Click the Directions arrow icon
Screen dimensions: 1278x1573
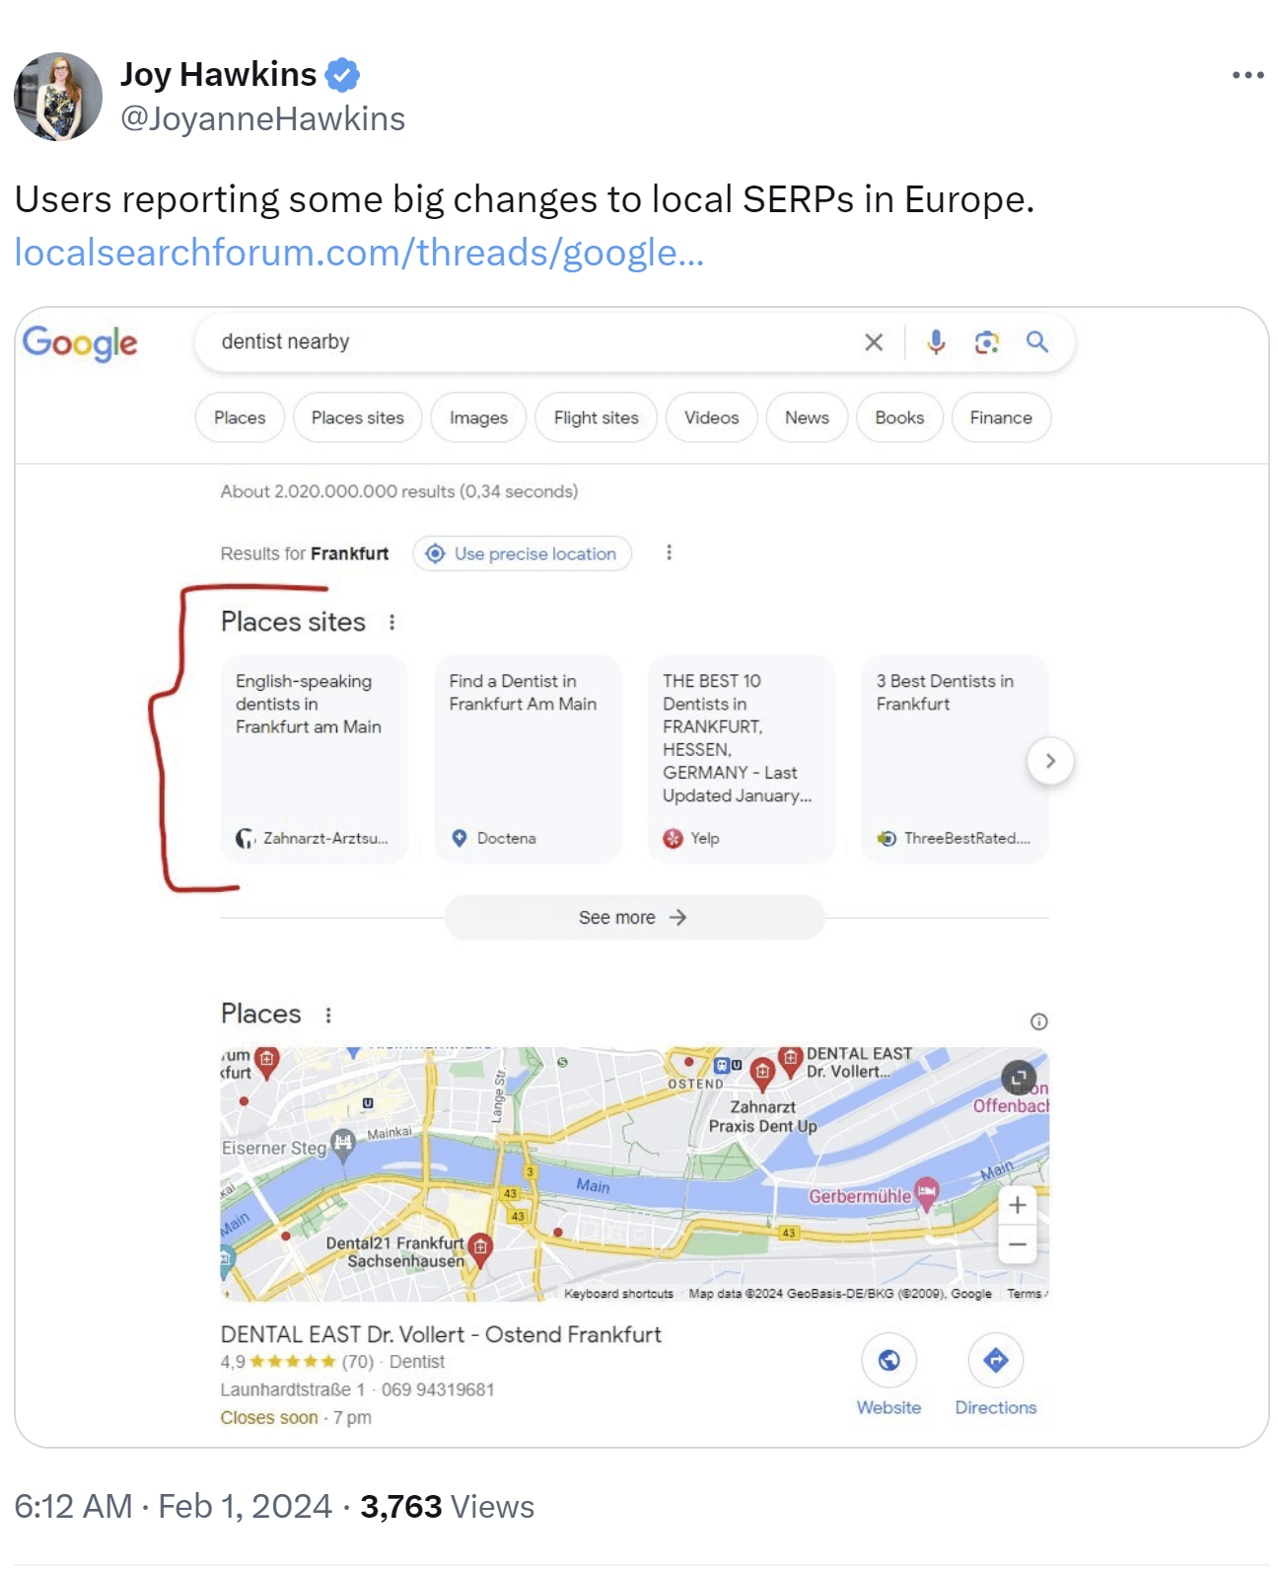pyautogui.click(x=995, y=1361)
